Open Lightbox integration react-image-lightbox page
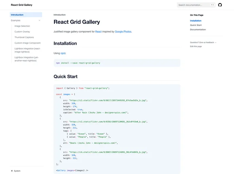Image resolution: width=234 pixels, height=174 pixels. [28, 50]
